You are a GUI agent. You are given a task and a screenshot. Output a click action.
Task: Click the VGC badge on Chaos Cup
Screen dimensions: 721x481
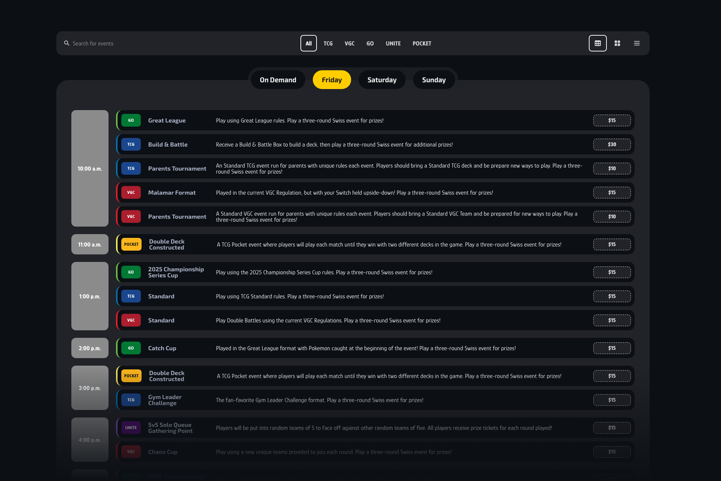click(x=131, y=452)
